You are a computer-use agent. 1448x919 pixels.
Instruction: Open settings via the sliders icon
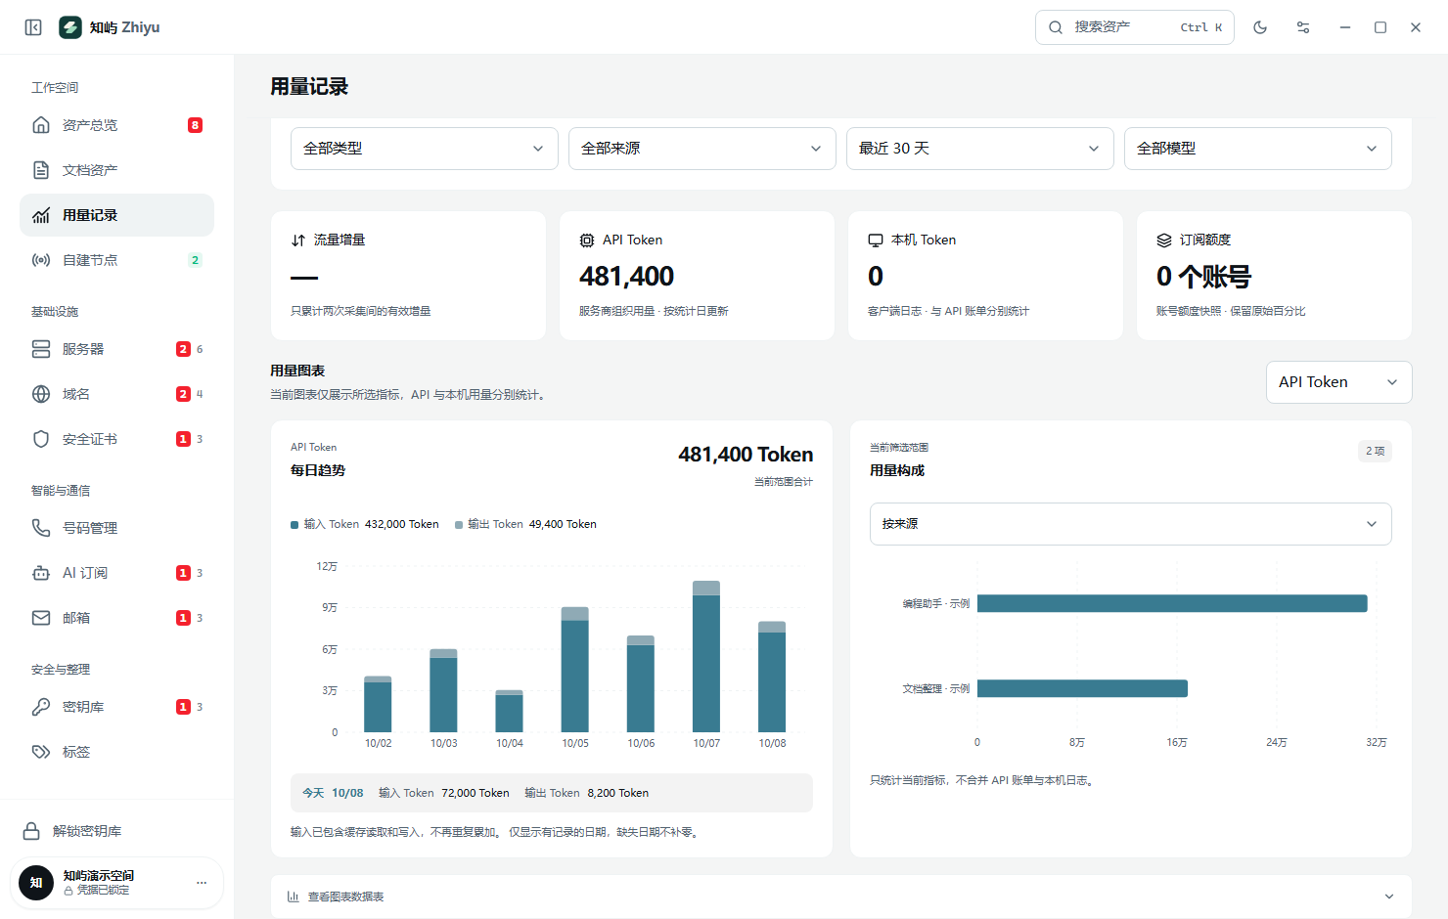[x=1303, y=27]
